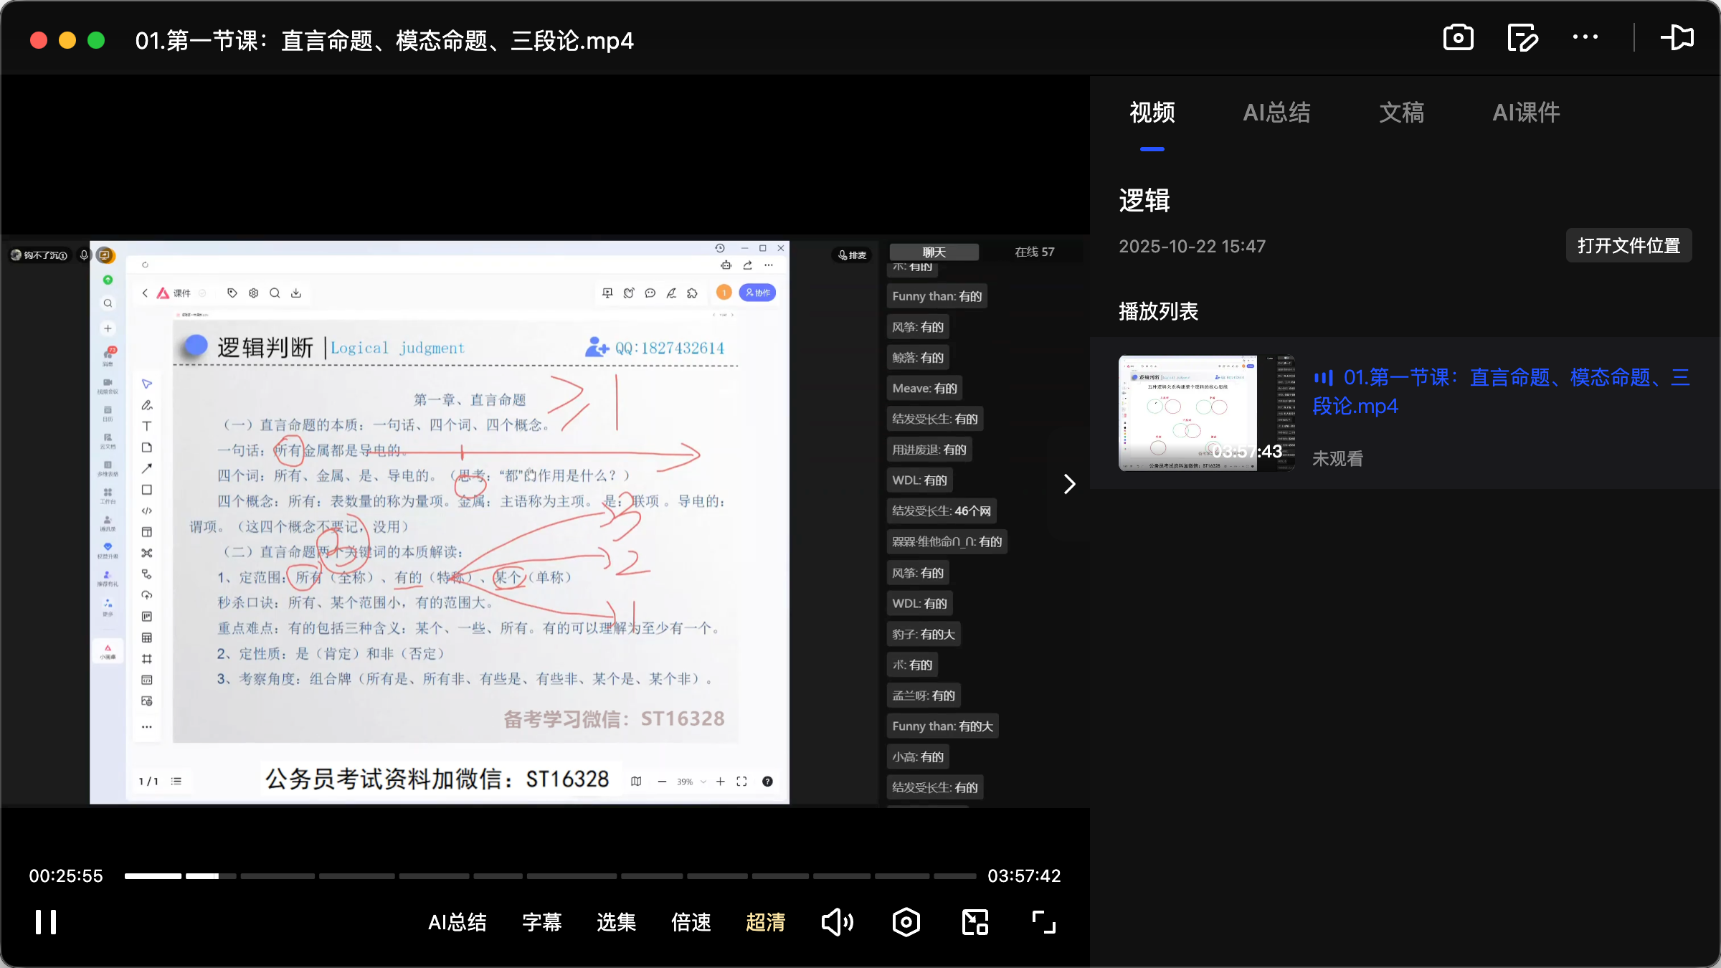The image size is (1721, 968).
Task: Toggle subtitles using the 字幕 control
Action: [x=542, y=923]
